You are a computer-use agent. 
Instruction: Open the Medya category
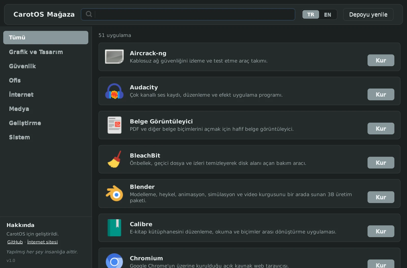(46, 109)
